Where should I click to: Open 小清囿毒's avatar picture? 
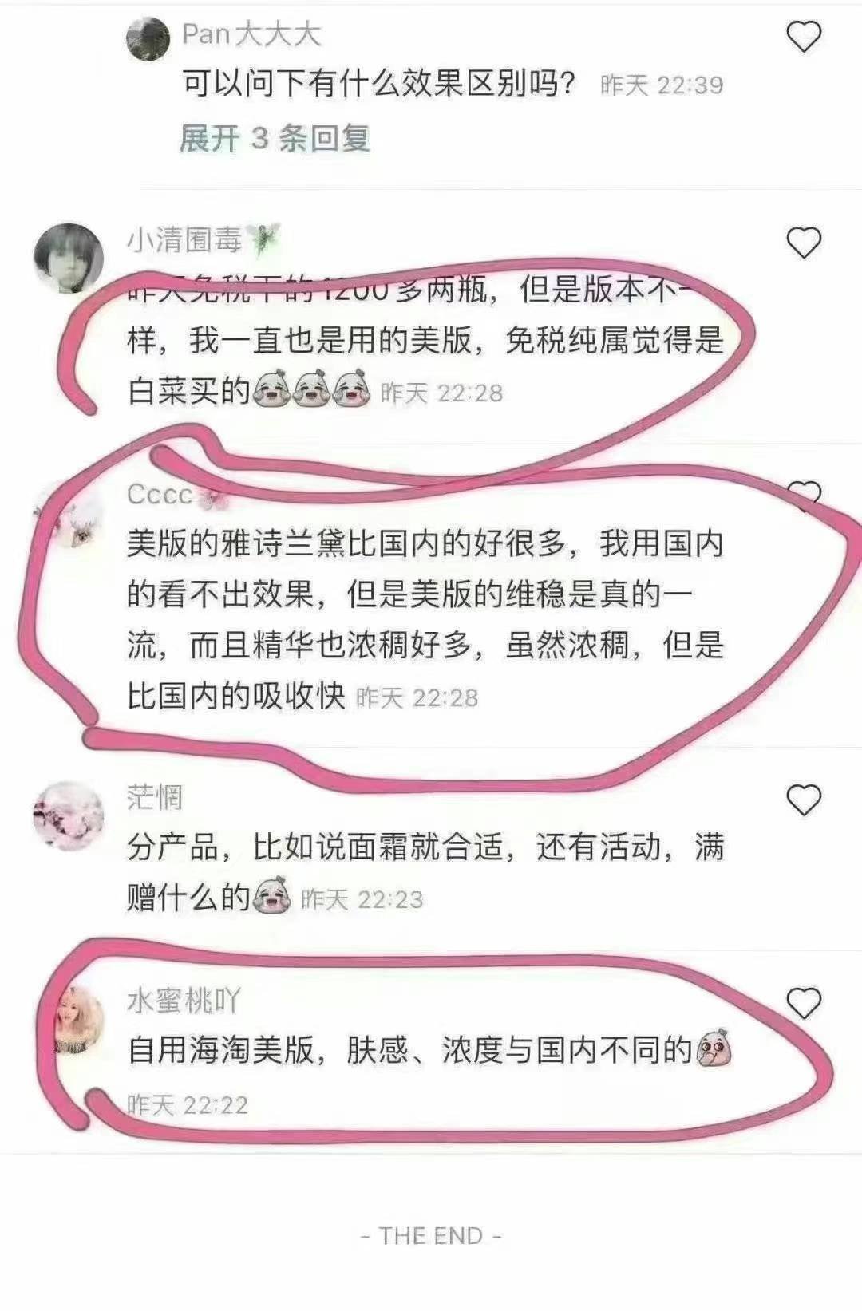[69, 259]
